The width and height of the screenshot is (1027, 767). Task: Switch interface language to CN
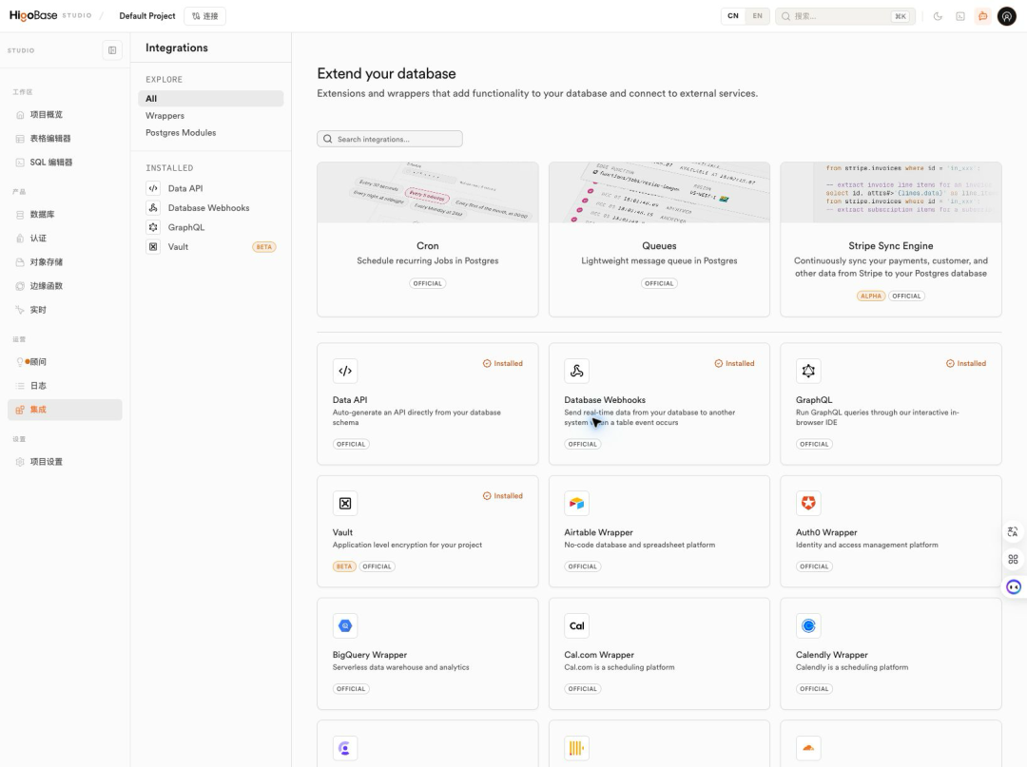[x=733, y=16]
